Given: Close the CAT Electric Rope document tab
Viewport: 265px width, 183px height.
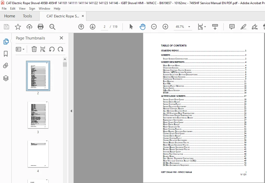Looking at the screenshot, I should tap(83, 16).
